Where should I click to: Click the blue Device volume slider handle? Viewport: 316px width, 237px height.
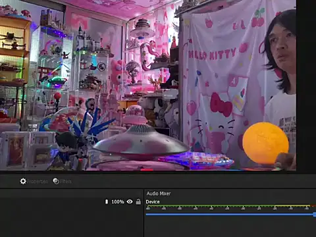315,215
